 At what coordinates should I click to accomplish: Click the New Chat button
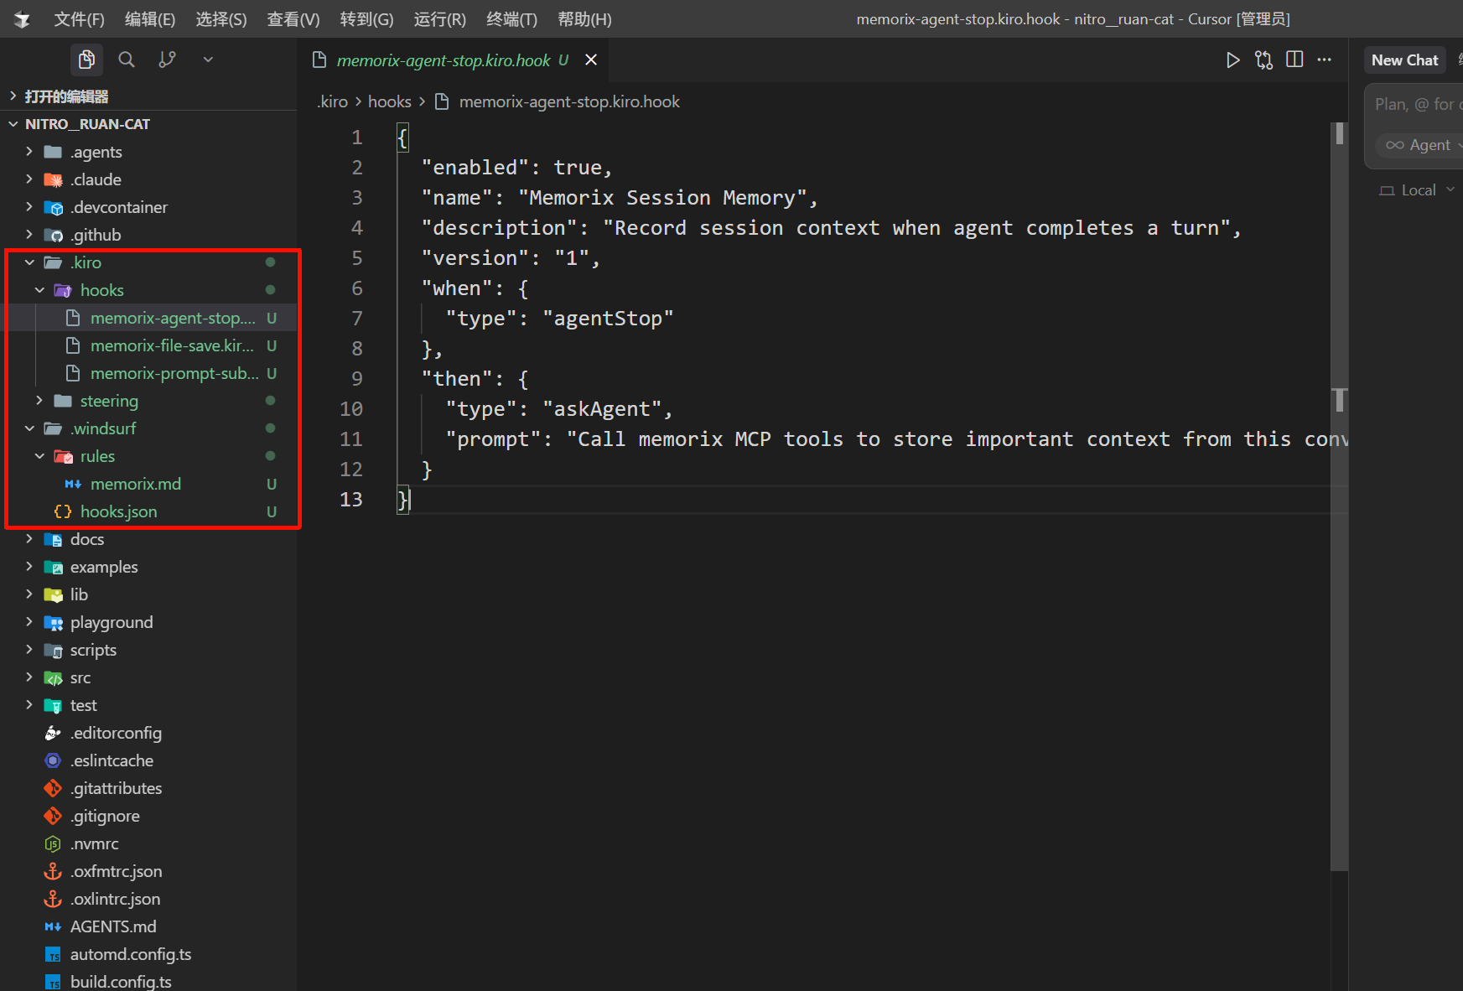(1404, 60)
